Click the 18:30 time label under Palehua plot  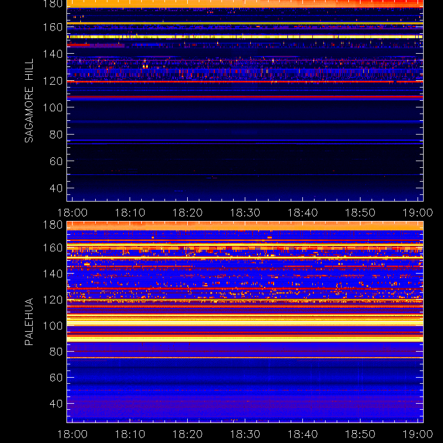(x=245, y=434)
